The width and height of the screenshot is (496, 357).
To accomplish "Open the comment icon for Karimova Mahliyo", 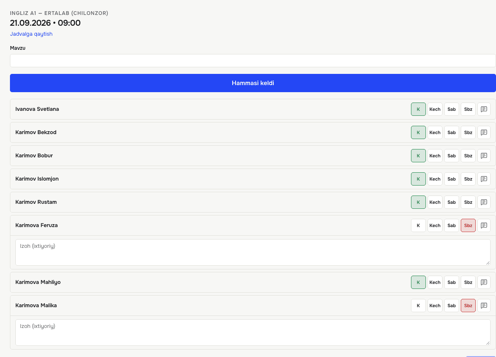I will tap(484, 282).
